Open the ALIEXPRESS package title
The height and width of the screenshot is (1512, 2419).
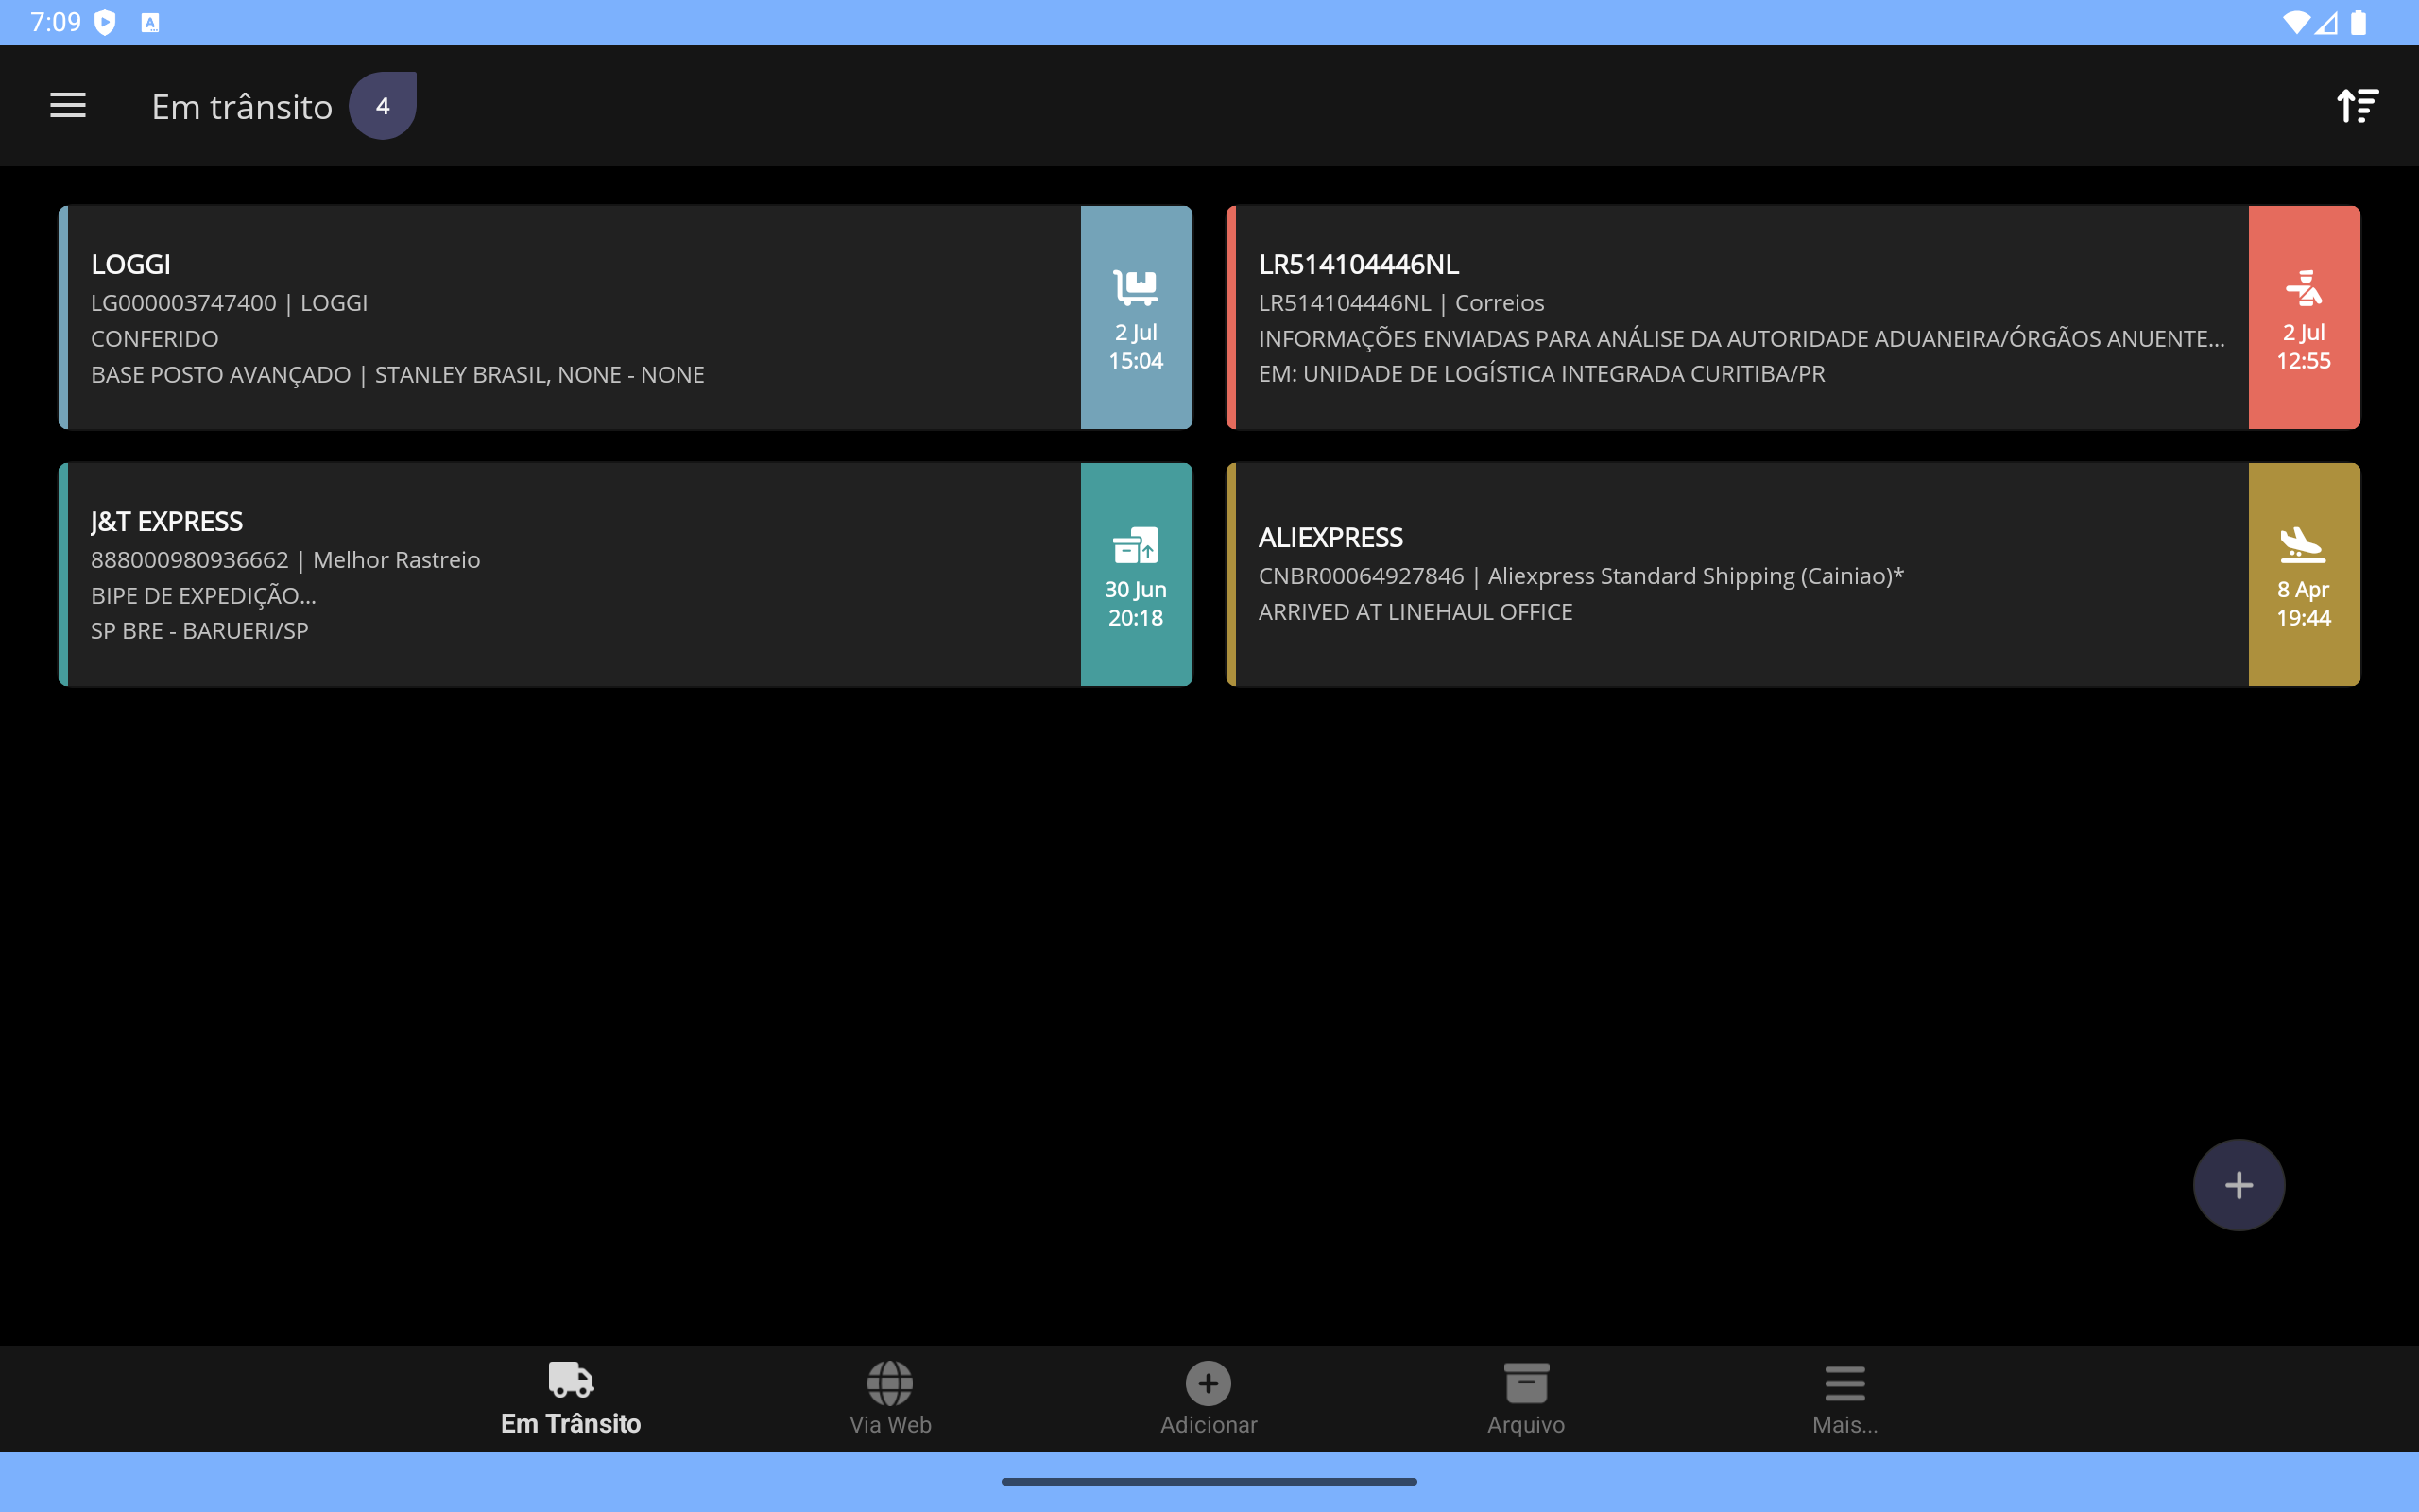[1330, 537]
